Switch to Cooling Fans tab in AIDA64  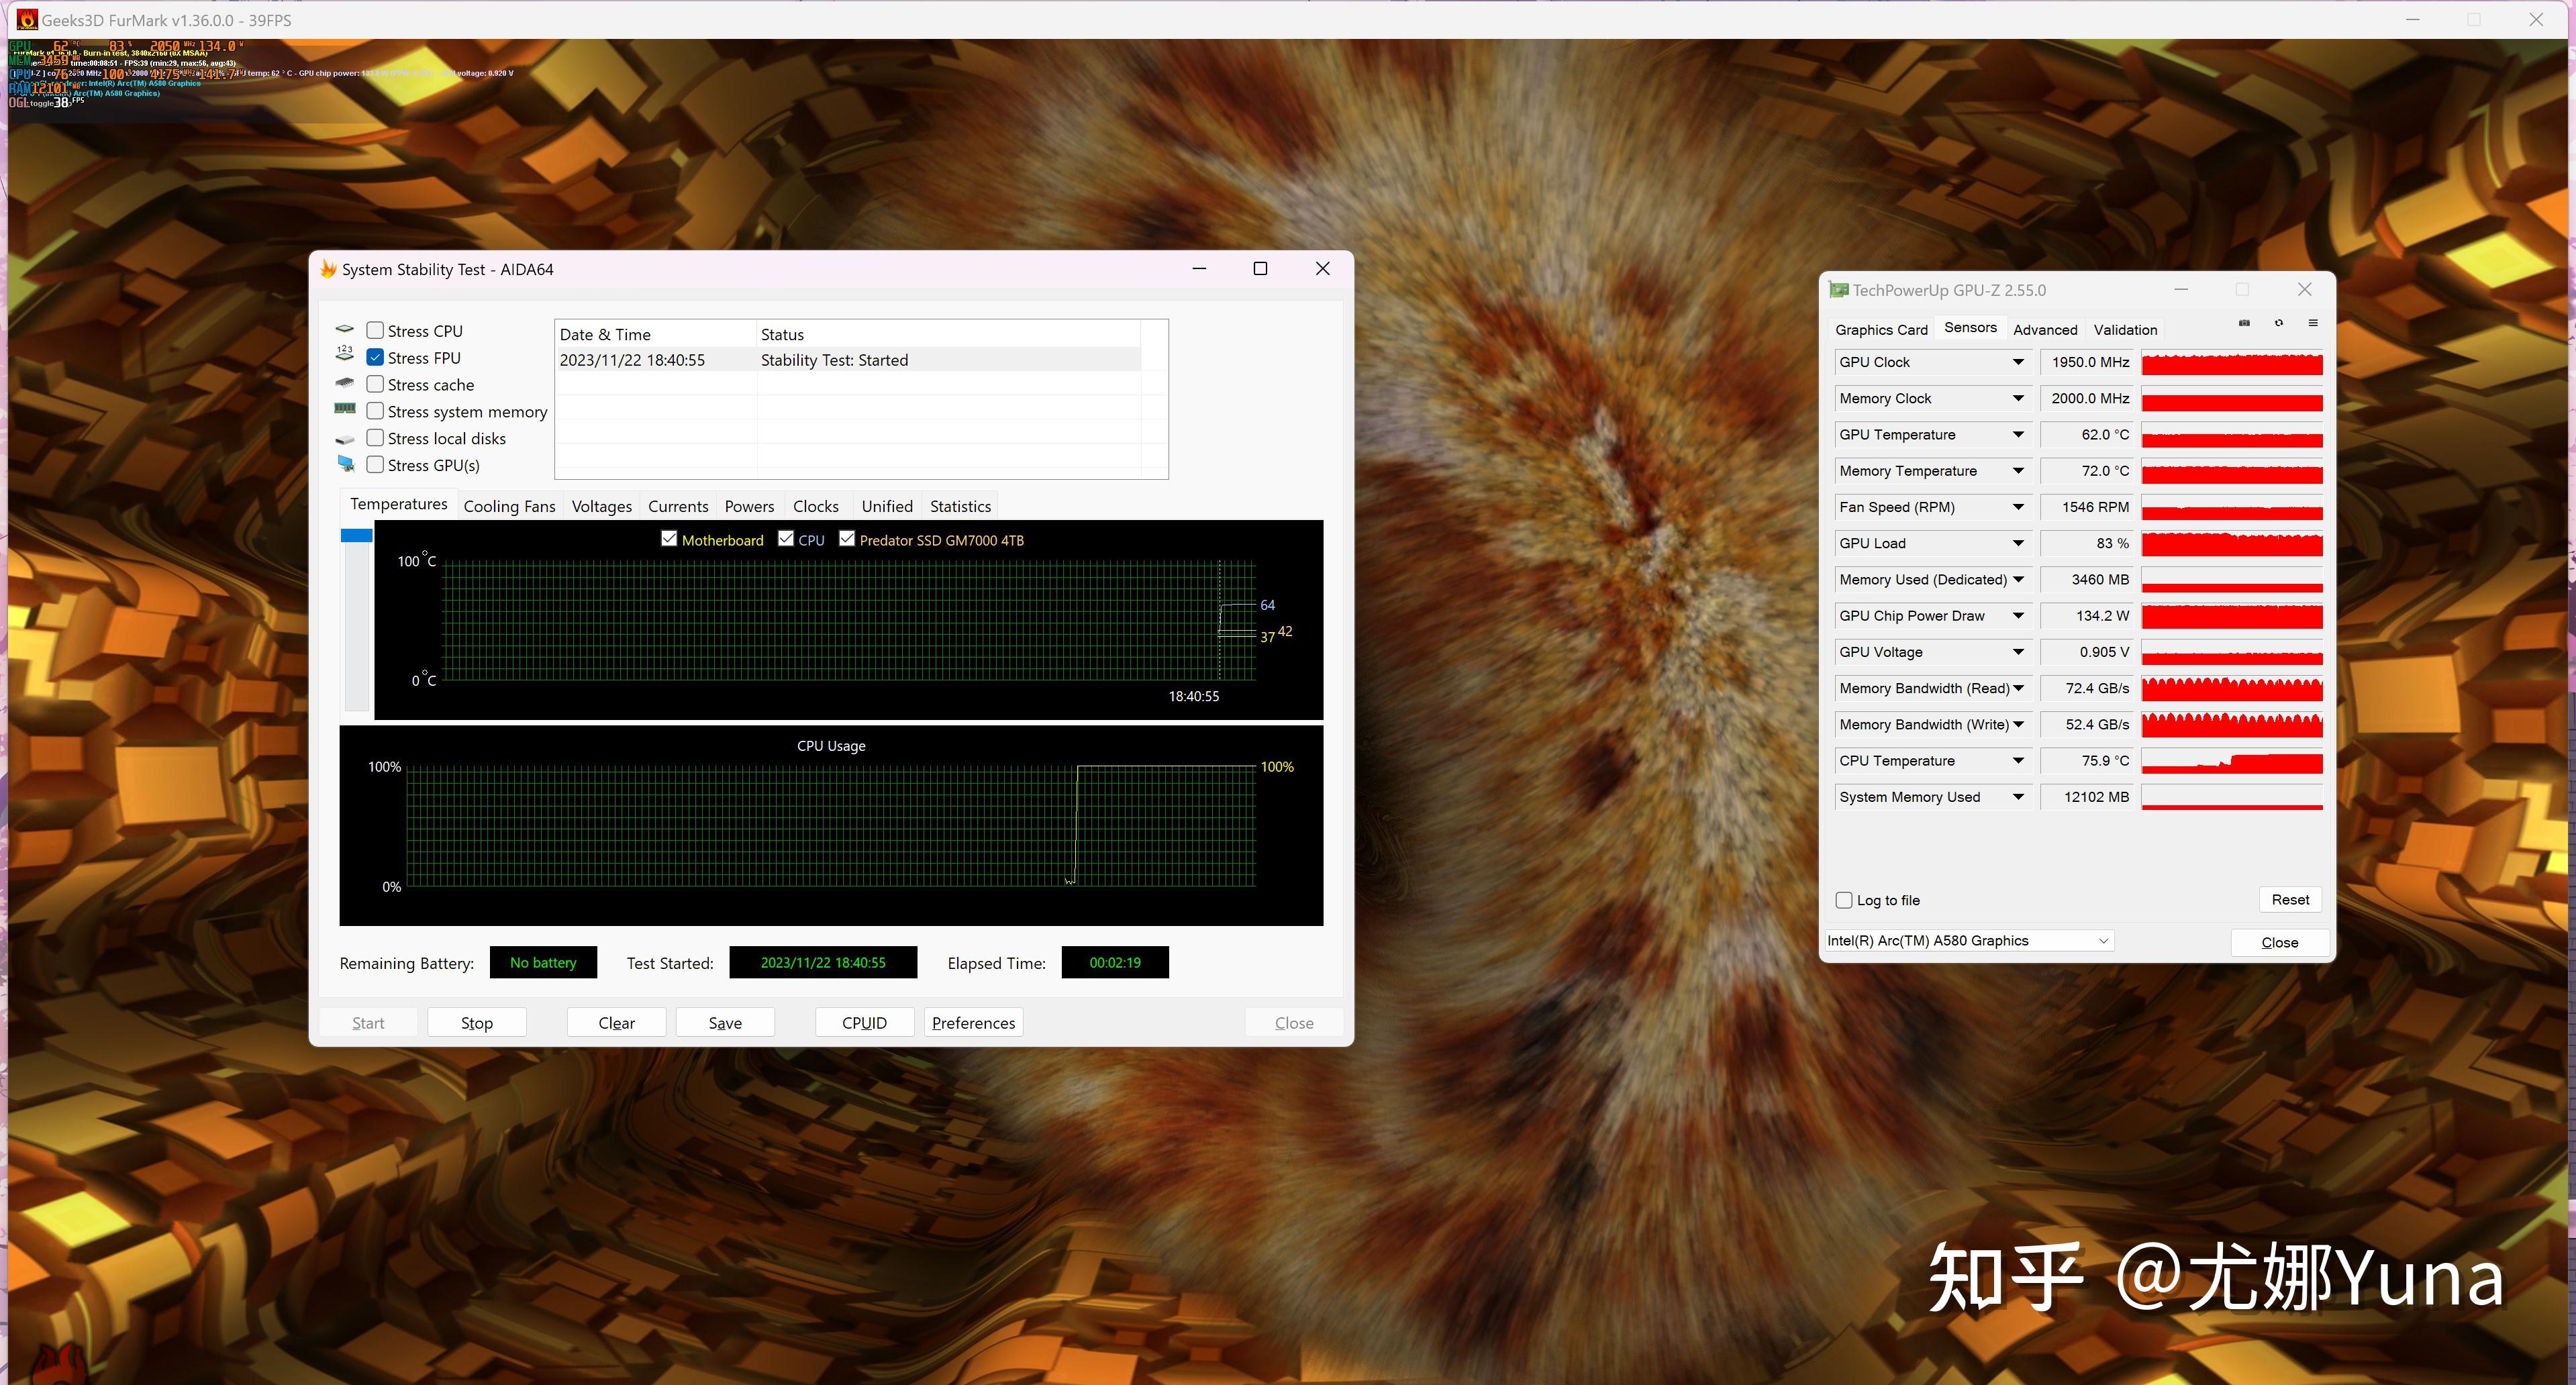click(x=507, y=505)
